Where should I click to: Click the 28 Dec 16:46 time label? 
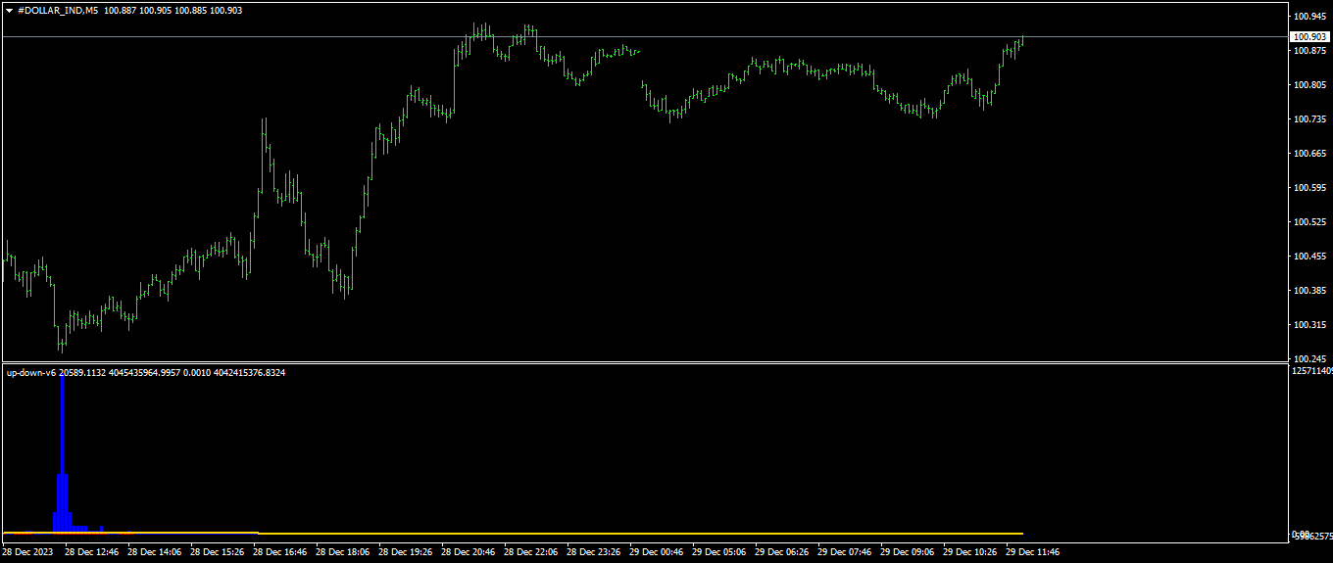(279, 552)
